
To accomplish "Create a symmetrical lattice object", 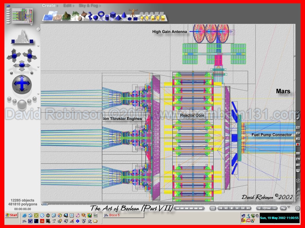I will pos(84,14).
